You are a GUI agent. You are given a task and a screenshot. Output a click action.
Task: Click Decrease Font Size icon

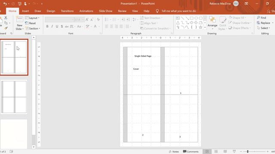tap(92, 20)
